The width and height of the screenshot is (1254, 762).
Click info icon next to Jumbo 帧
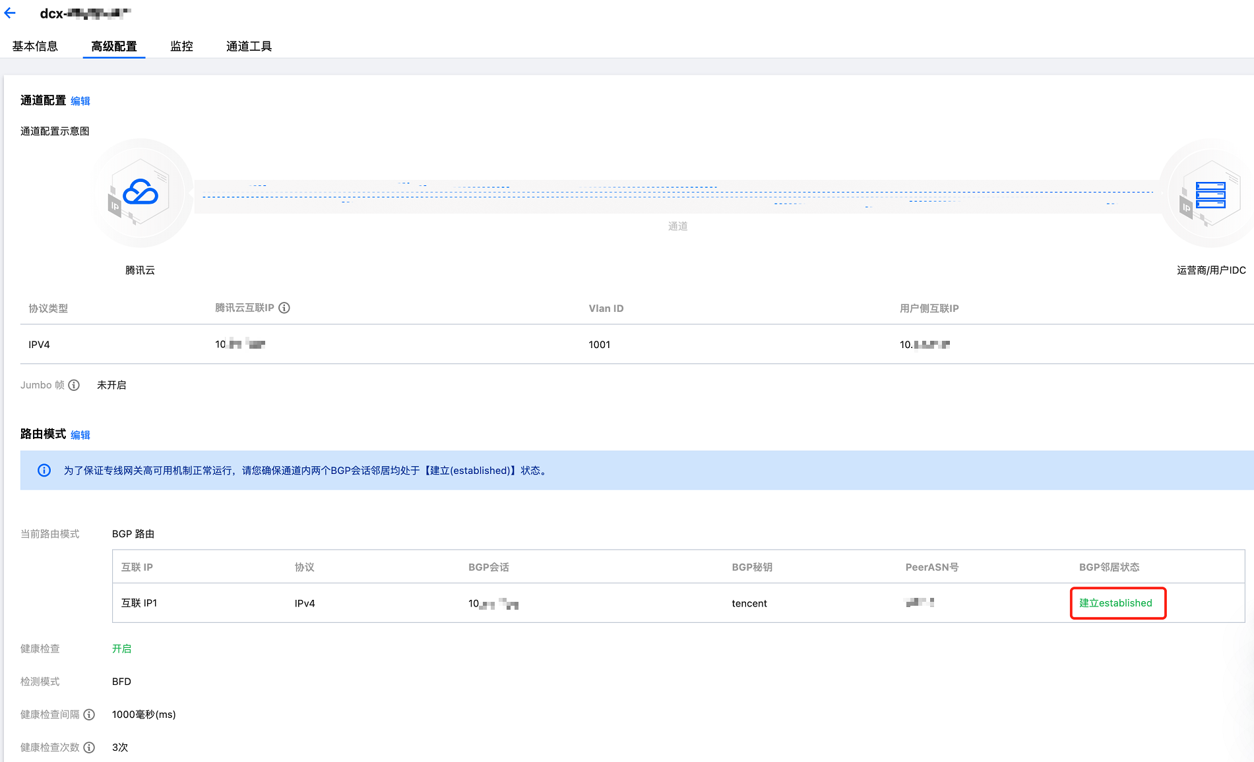(74, 385)
